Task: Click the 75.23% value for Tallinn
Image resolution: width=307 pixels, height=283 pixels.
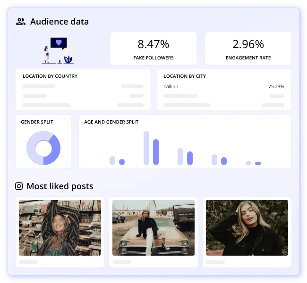Action: 276,86
